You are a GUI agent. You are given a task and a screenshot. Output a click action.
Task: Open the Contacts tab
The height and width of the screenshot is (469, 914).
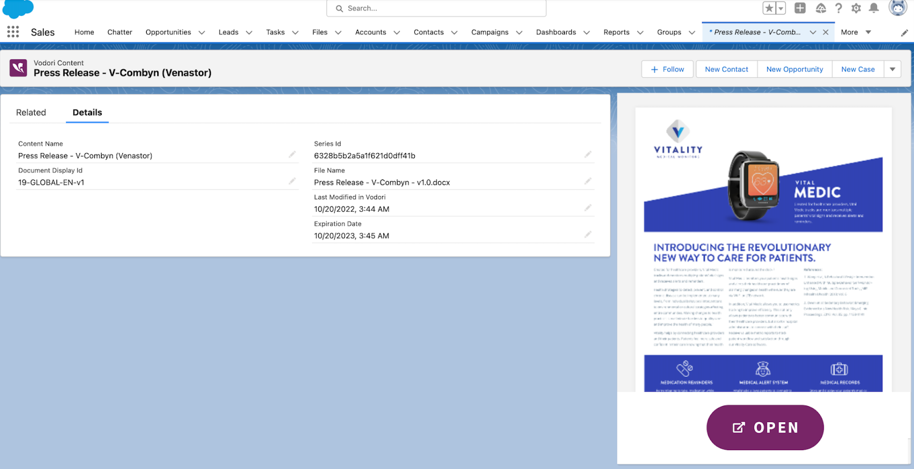click(x=429, y=32)
